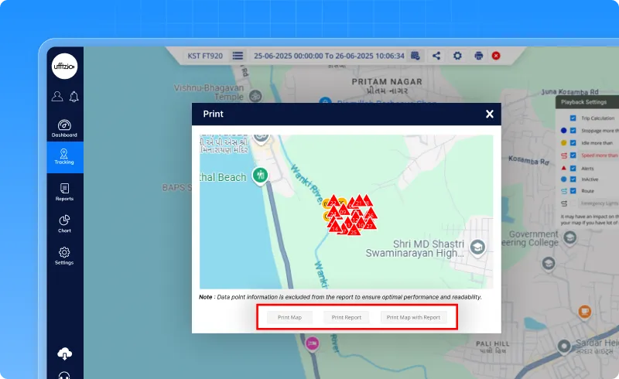Uncheck the Alerts checkbox

point(573,167)
